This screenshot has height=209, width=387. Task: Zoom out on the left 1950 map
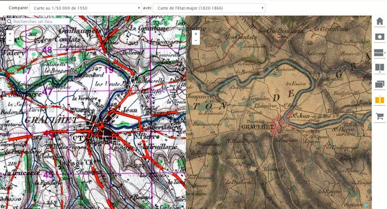click(x=10, y=40)
